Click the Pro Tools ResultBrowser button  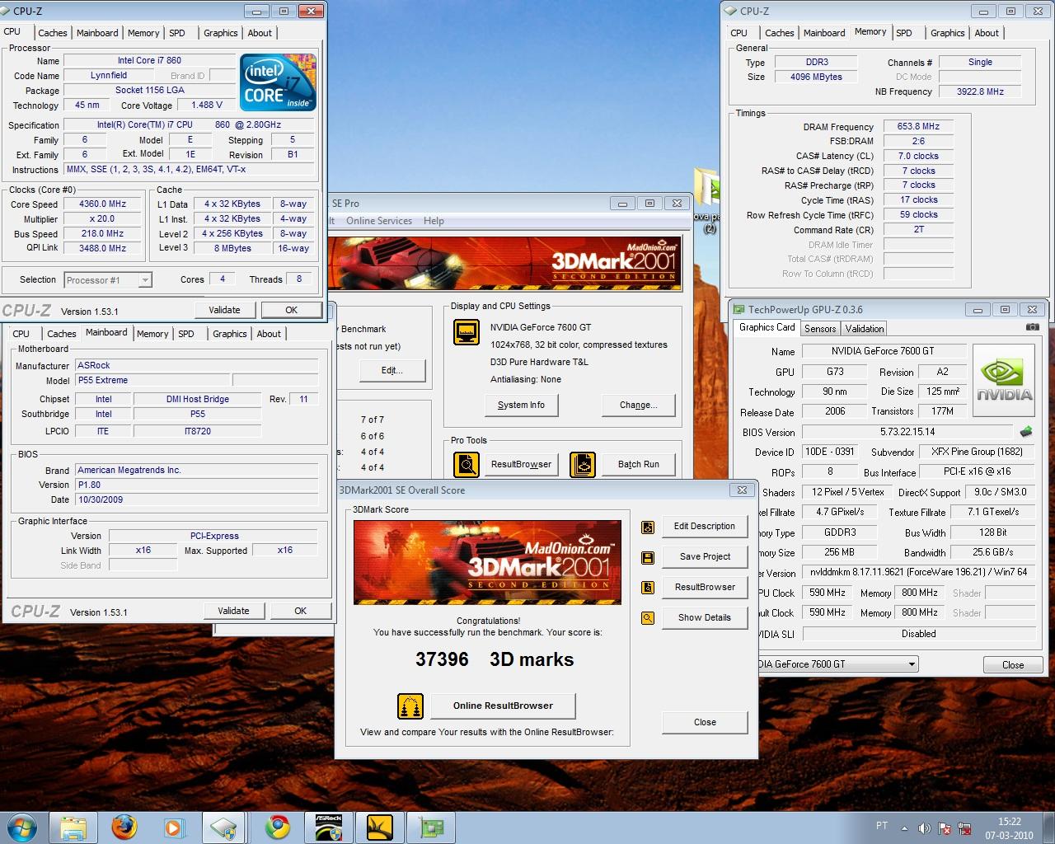[x=521, y=464]
